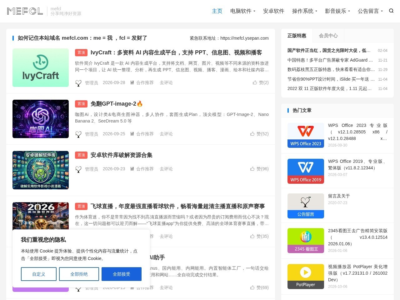Open 安卓软件 navigation item
Viewport: 400px width, 300px height.
click(274, 11)
